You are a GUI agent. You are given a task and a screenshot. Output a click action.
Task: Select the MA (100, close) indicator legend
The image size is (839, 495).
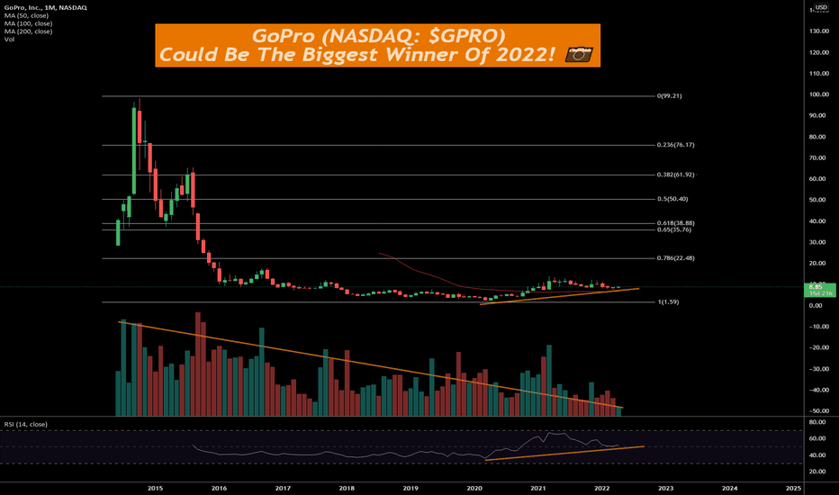point(29,23)
